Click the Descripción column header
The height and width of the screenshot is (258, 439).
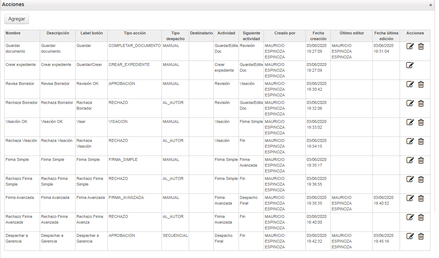pos(58,36)
